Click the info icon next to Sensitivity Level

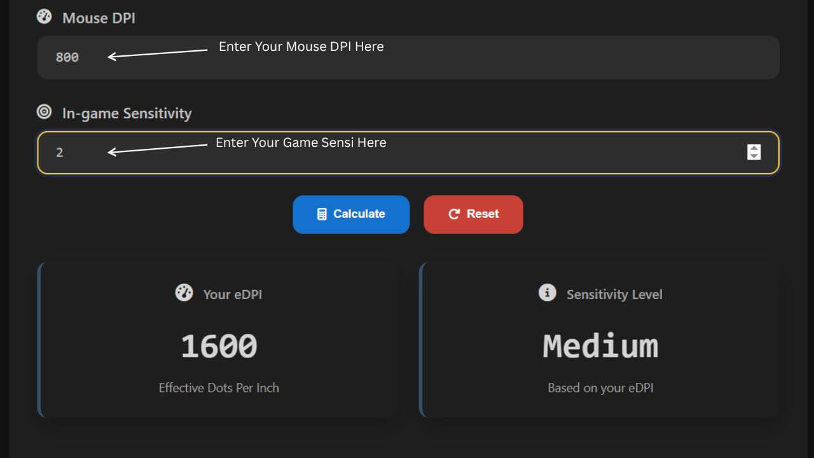click(x=547, y=293)
